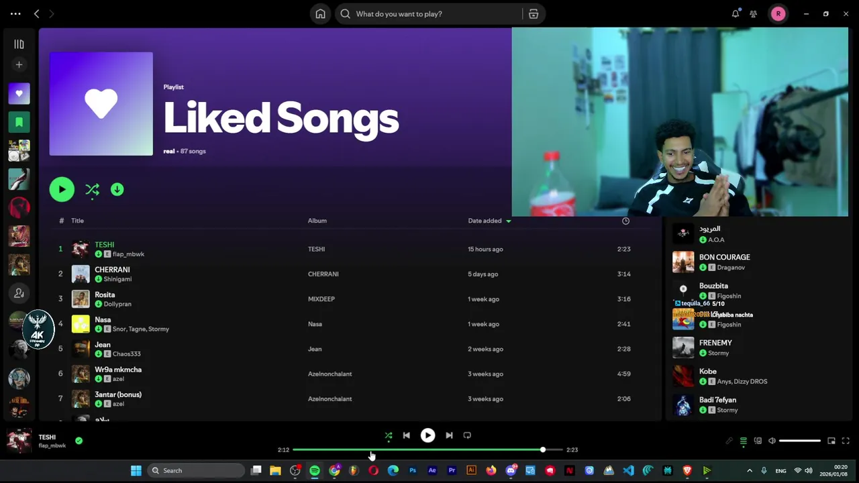Screen dimensions: 859x483
Task: Play Liked Songs with the large green button
Action: click(62, 190)
